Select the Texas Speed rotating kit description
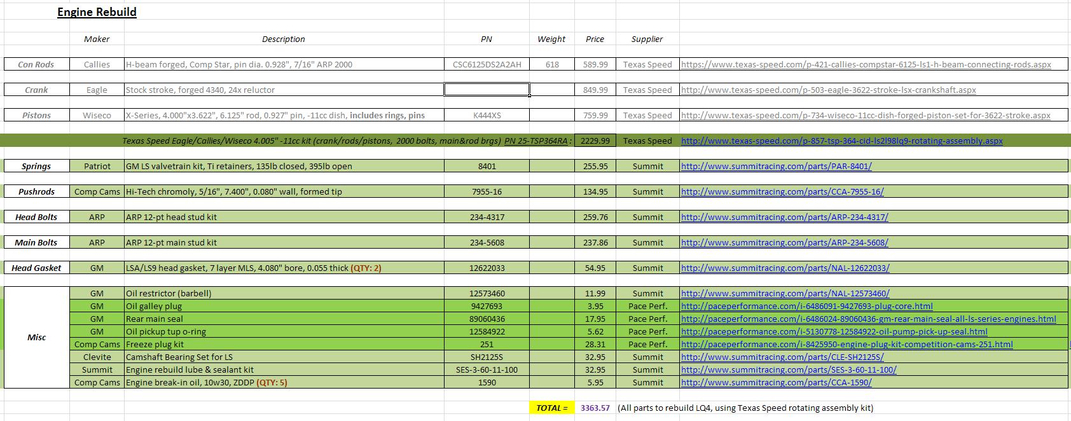 347,141
